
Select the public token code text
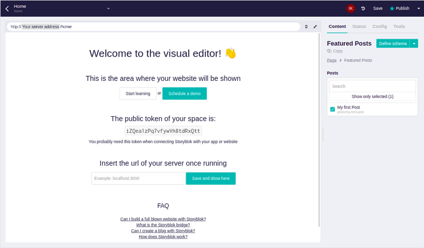[163, 131]
